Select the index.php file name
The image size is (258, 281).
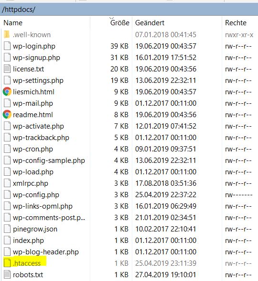tap(28, 241)
